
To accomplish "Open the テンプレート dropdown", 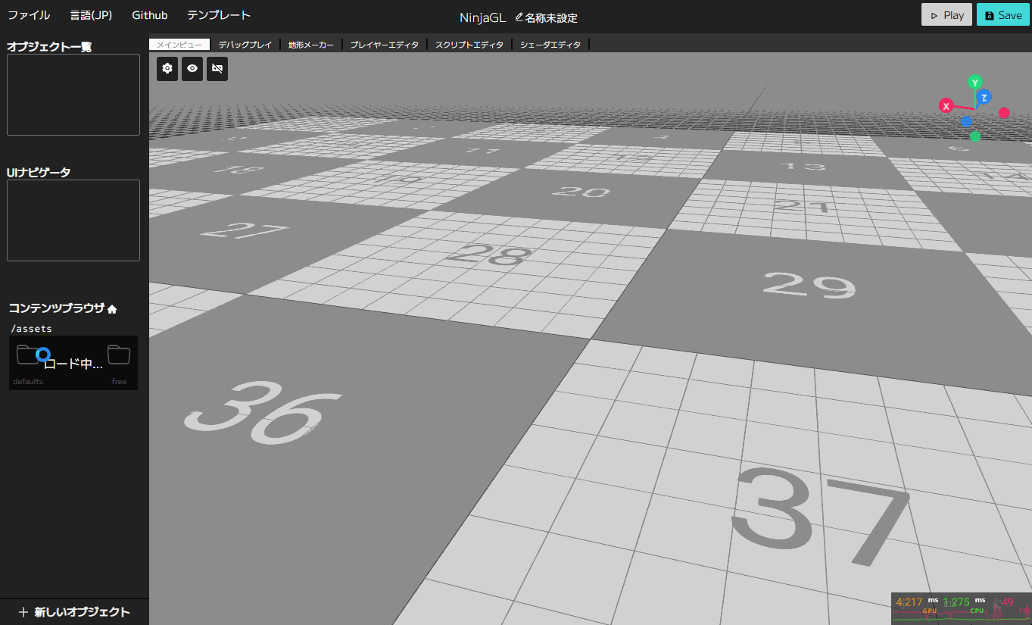I will coord(218,14).
